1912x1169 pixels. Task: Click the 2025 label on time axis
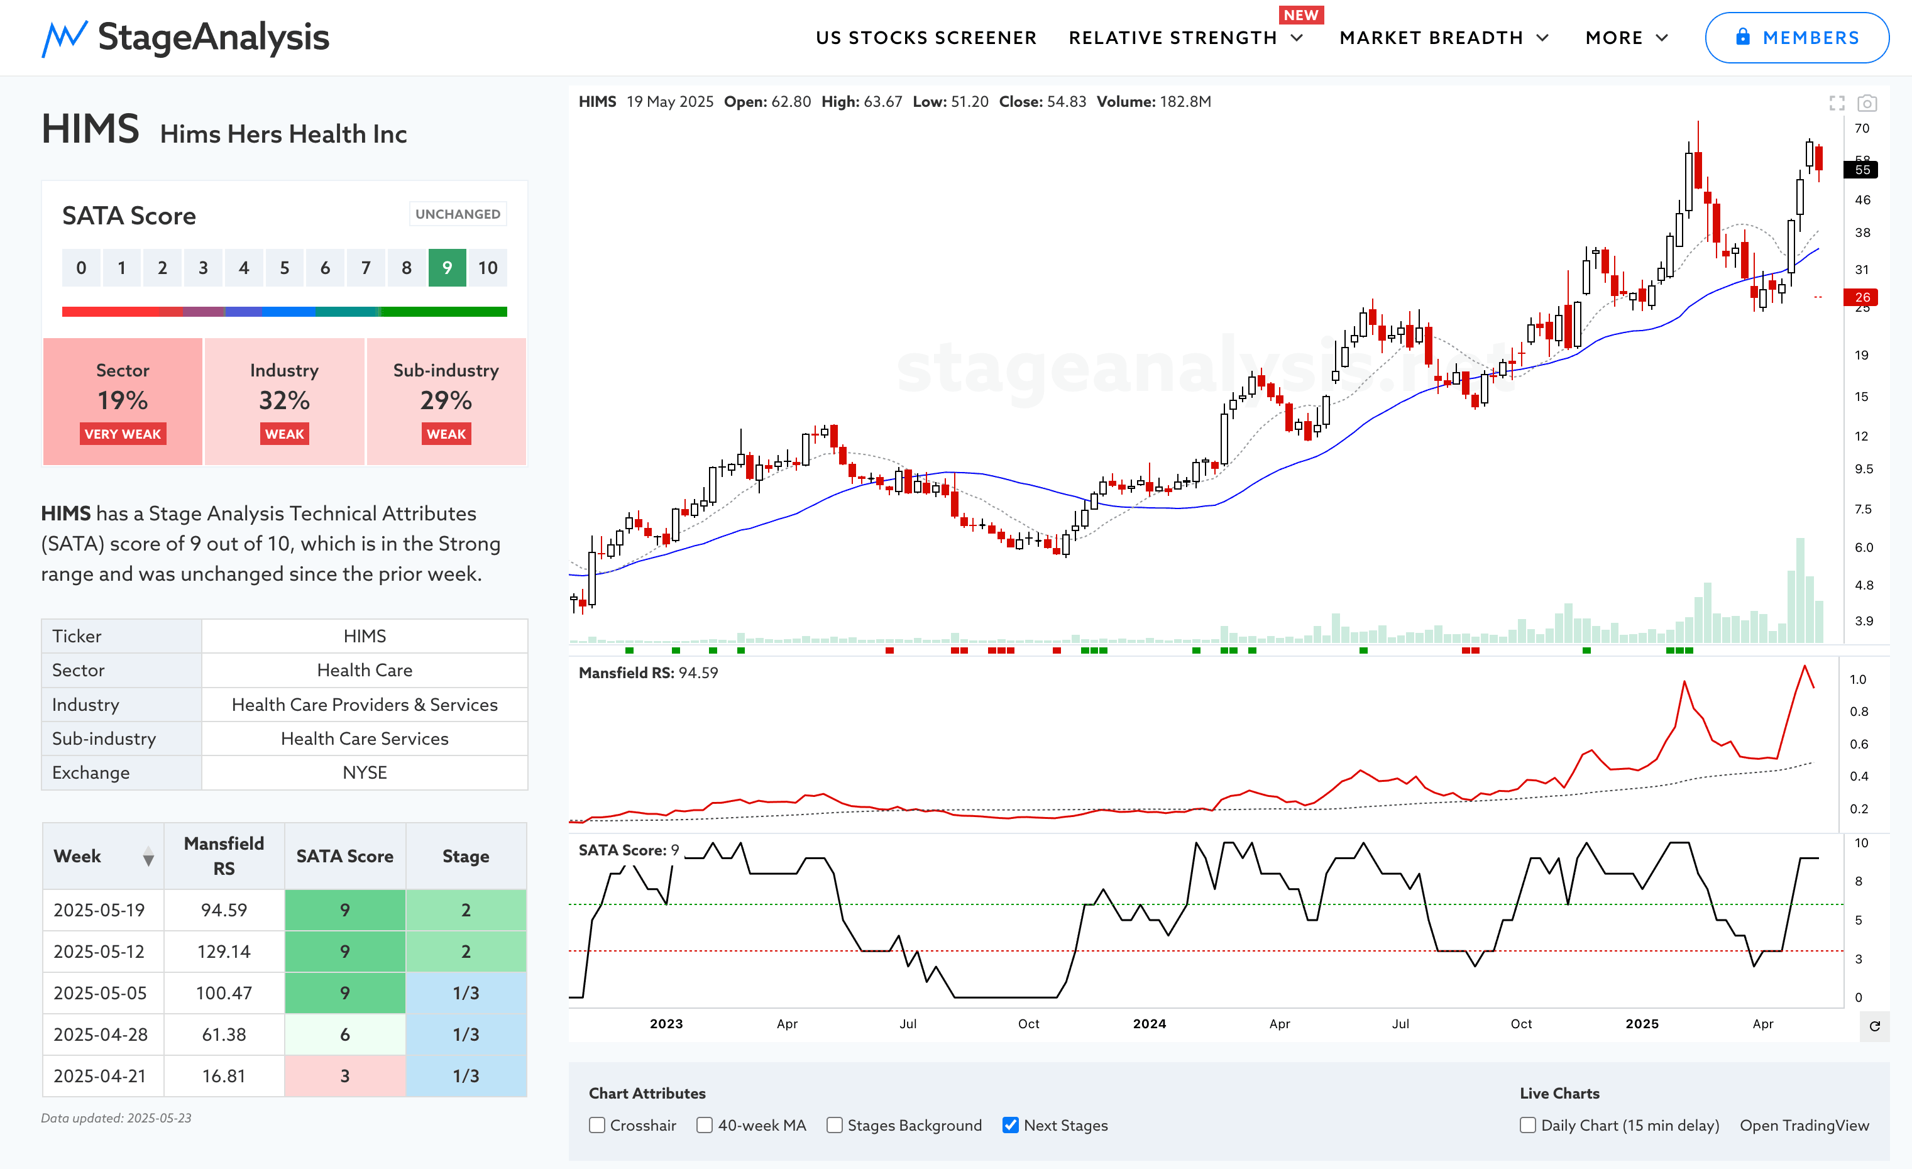(1642, 1024)
